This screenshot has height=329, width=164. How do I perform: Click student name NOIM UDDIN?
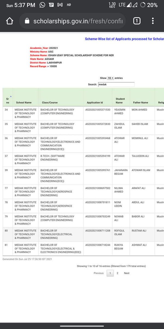[118, 204]
